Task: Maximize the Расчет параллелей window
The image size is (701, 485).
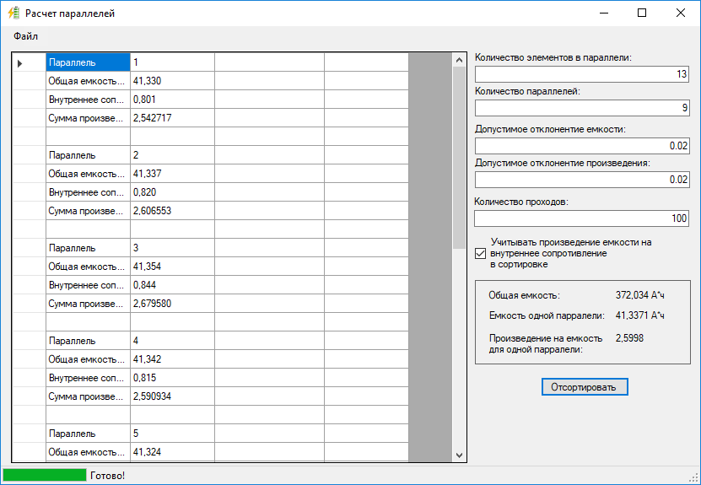Action: 641,13
